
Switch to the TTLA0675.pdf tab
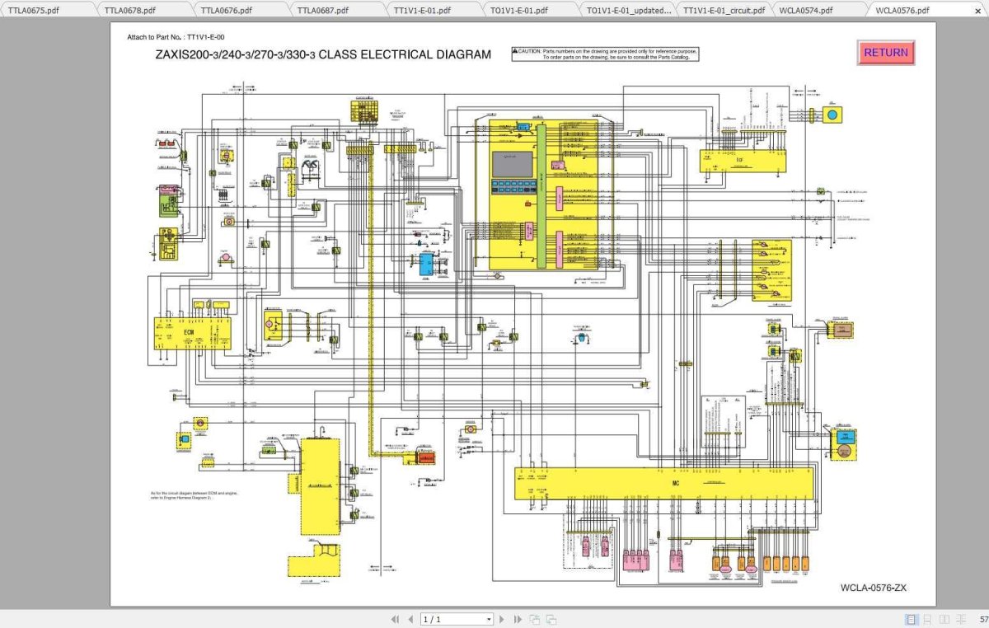point(34,11)
